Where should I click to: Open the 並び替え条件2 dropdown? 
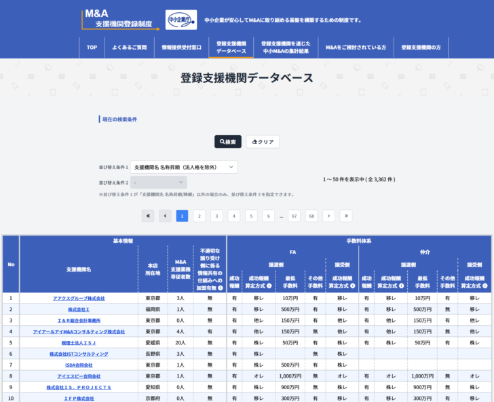coord(159,182)
